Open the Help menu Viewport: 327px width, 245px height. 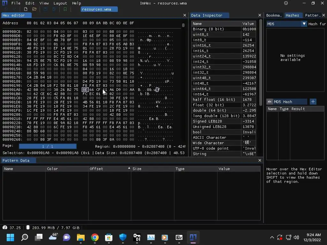tap(77, 3)
